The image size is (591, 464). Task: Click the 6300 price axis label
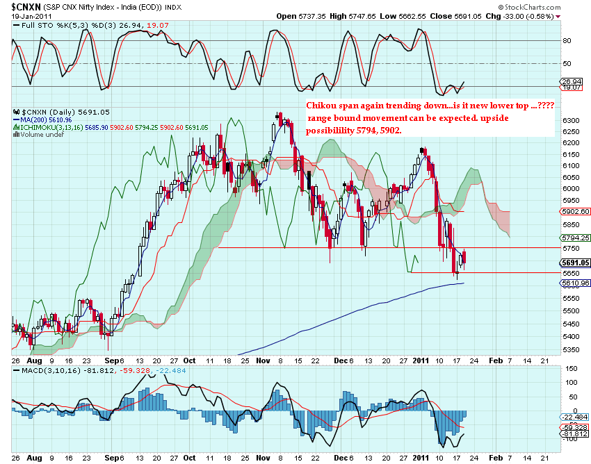pyautogui.click(x=571, y=121)
